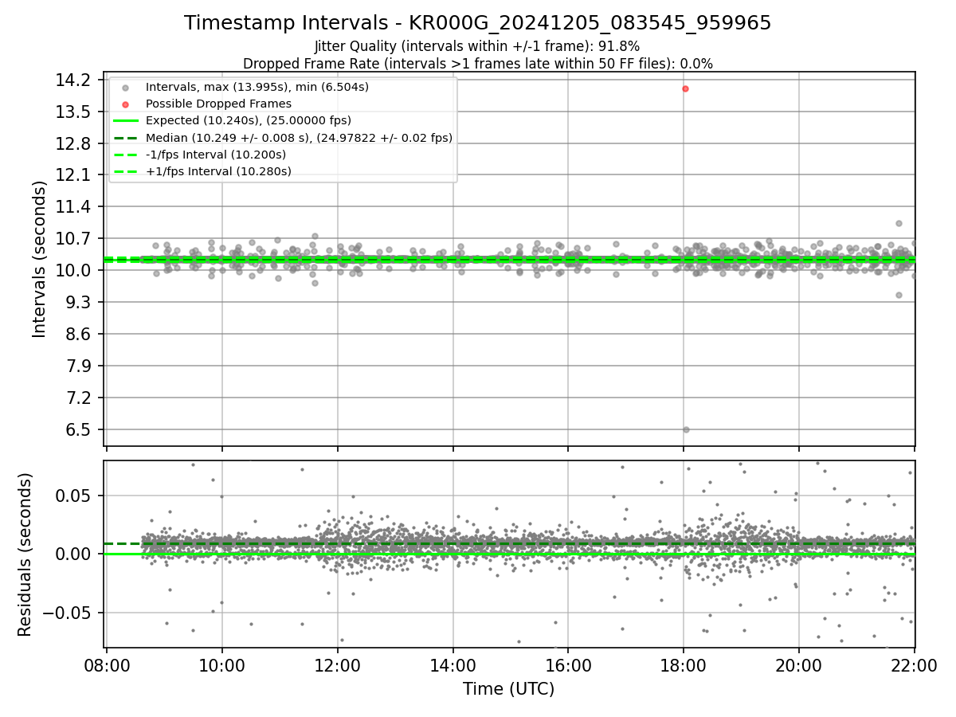The width and height of the screenshot is (956, 717).
Task: Click the "14:00" time tick label
Action: (x=453, y=666)
